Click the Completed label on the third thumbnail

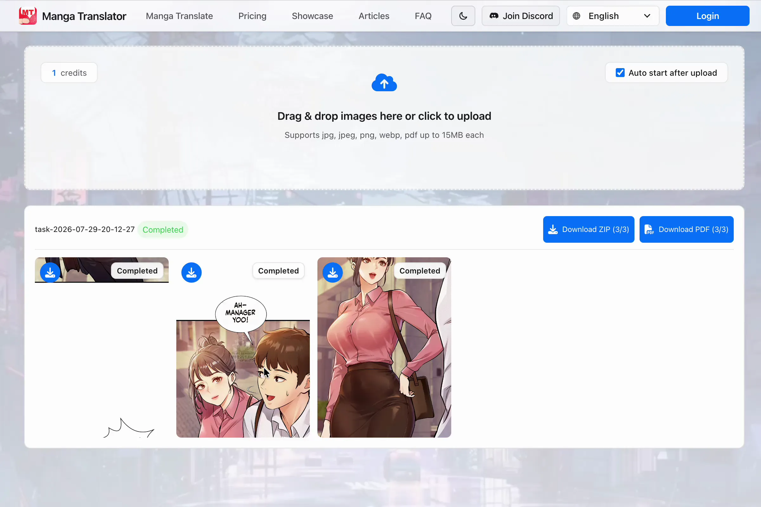click(x=420, y=271)
